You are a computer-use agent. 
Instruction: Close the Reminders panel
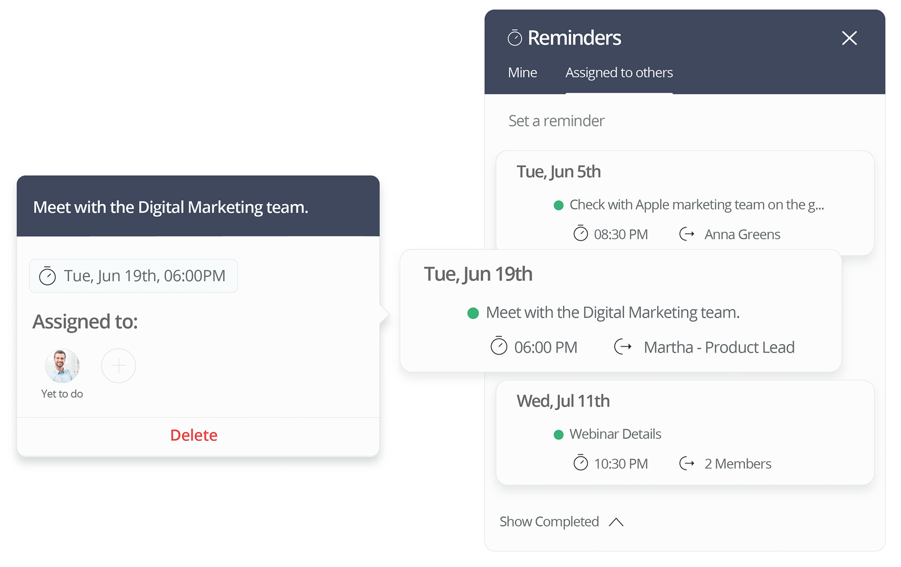click(x=849, y=38)
